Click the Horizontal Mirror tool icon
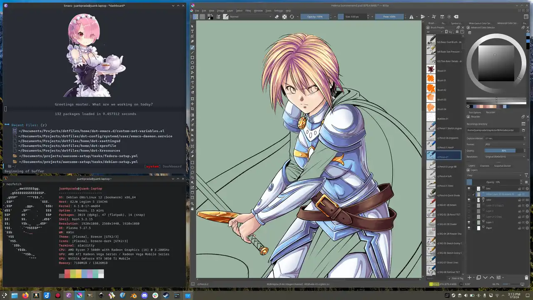533x300 pixels. click(x=411, y=17)
